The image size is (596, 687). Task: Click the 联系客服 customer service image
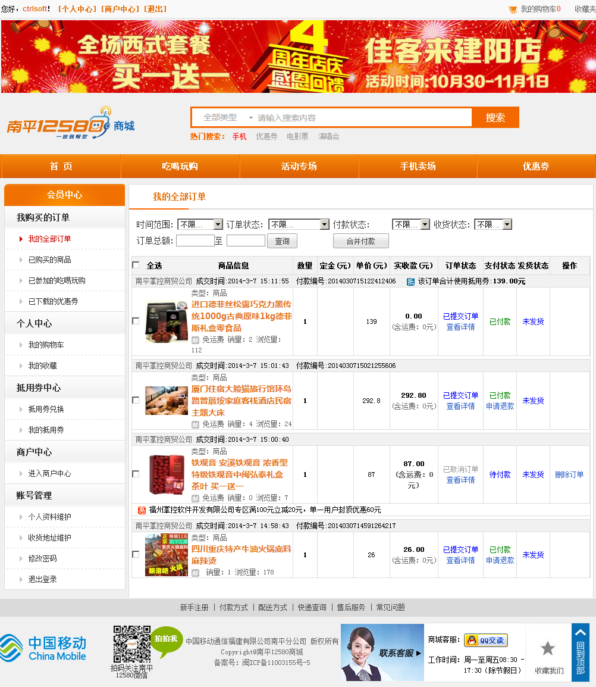pyautogui.click(x=382, y=652)
